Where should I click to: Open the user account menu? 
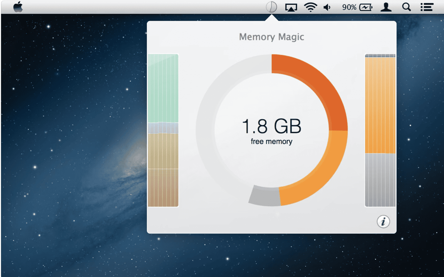point(386,7)
